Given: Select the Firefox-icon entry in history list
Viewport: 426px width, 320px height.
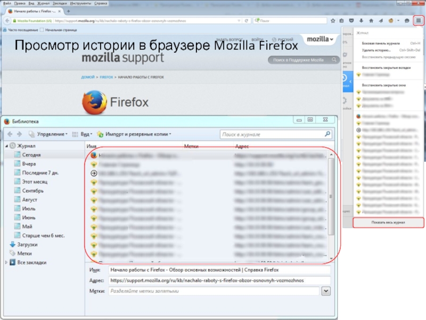Looking at the screenshot, I should pos(94,155).
